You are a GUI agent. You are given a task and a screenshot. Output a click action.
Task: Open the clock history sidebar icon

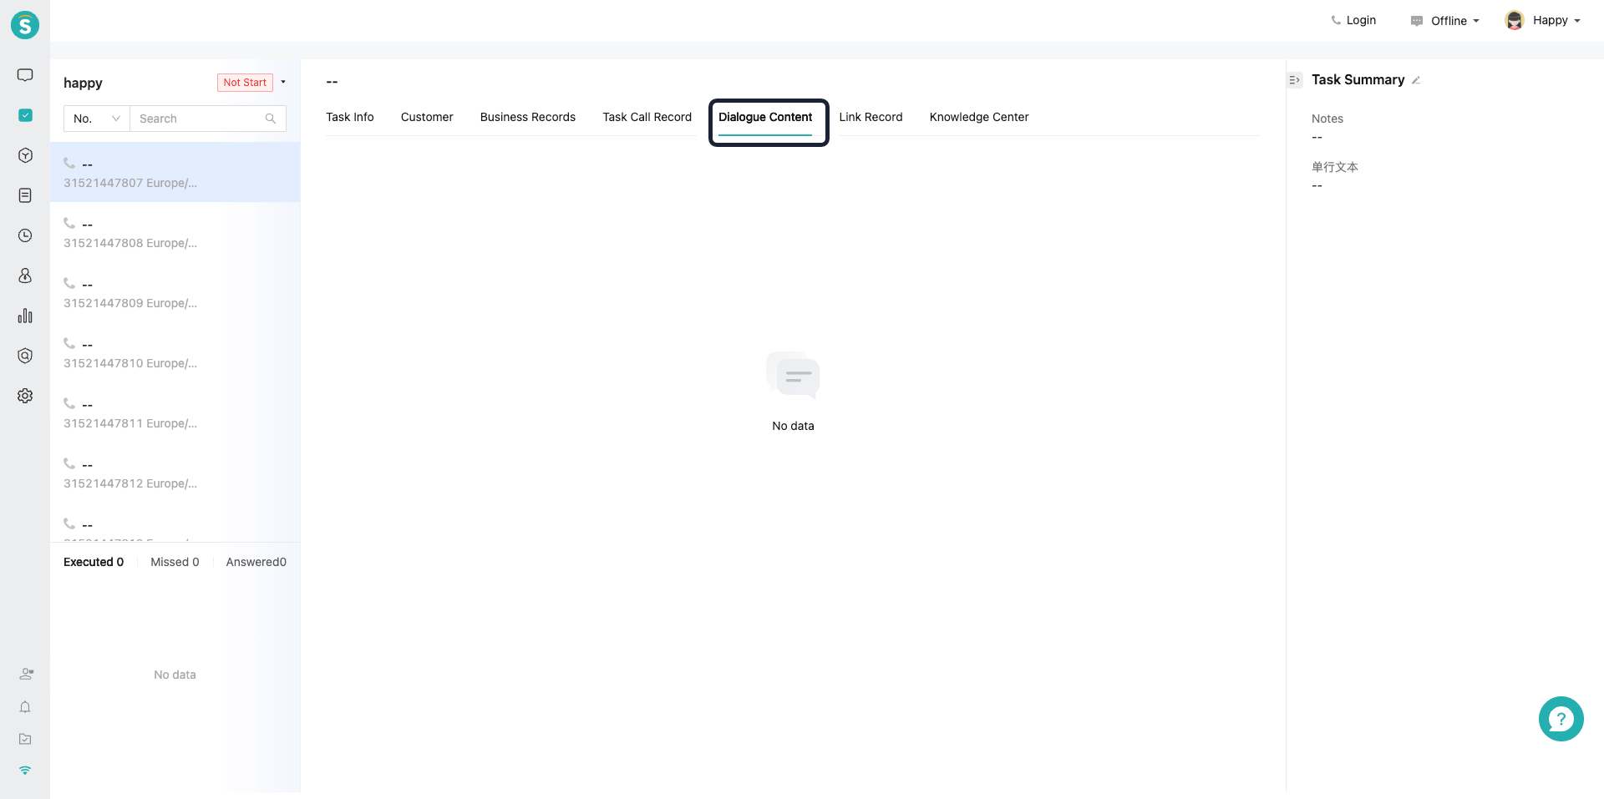[x=25, y=235]
